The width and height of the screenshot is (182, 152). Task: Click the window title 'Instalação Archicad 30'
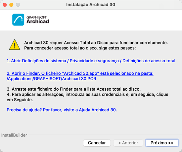91,5
